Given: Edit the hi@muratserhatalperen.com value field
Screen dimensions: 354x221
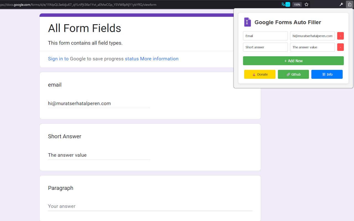Looking at the screenshot, I should click(312, 36).
